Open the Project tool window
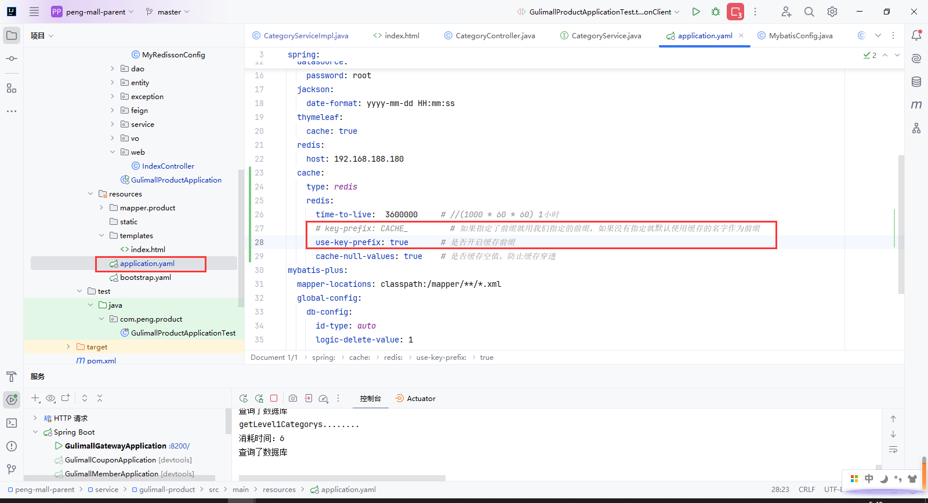 (x=12, y=35)
